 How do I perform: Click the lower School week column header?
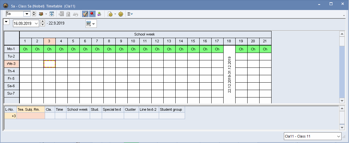(78, 109)
